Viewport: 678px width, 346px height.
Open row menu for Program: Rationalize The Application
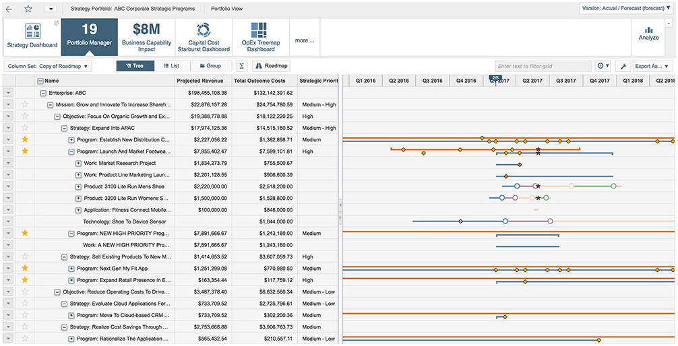click(x=8, y=339)
